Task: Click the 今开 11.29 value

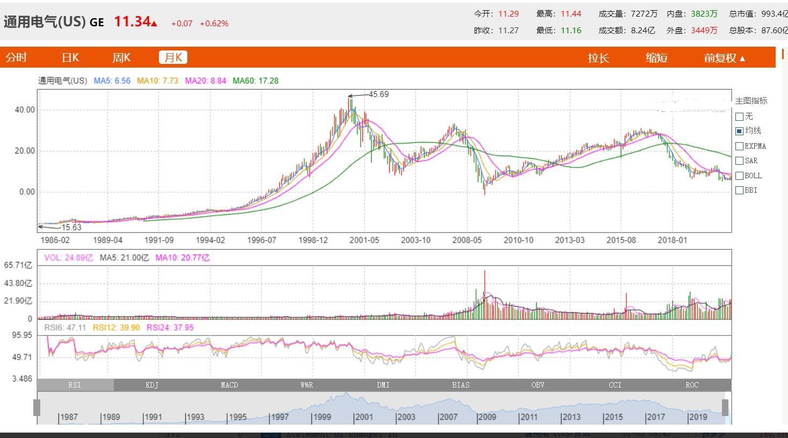Action: [509, 14]
